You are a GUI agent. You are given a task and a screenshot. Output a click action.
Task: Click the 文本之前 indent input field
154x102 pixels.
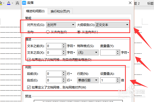click(54, 46)
